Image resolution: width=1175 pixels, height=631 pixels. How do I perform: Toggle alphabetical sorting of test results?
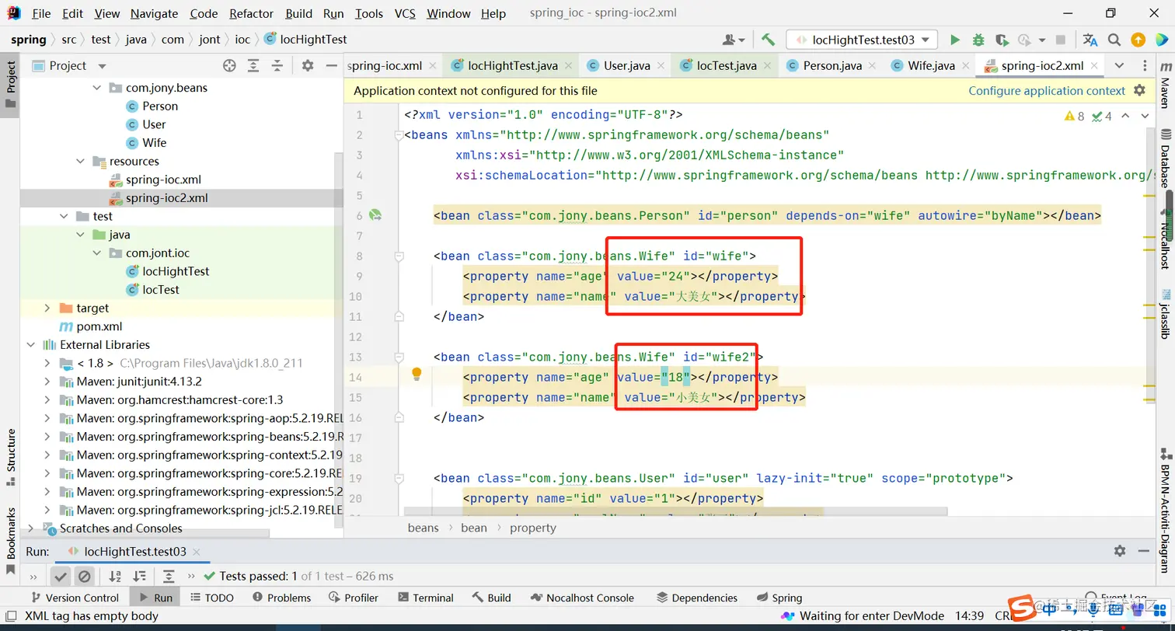tap(115, 576)
